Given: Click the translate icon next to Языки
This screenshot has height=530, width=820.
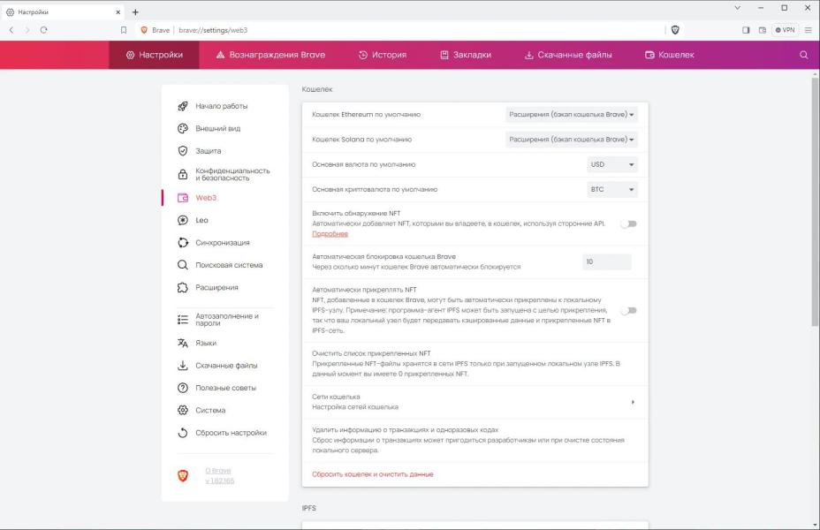Looking at the screenshot, I should [183, 343].
